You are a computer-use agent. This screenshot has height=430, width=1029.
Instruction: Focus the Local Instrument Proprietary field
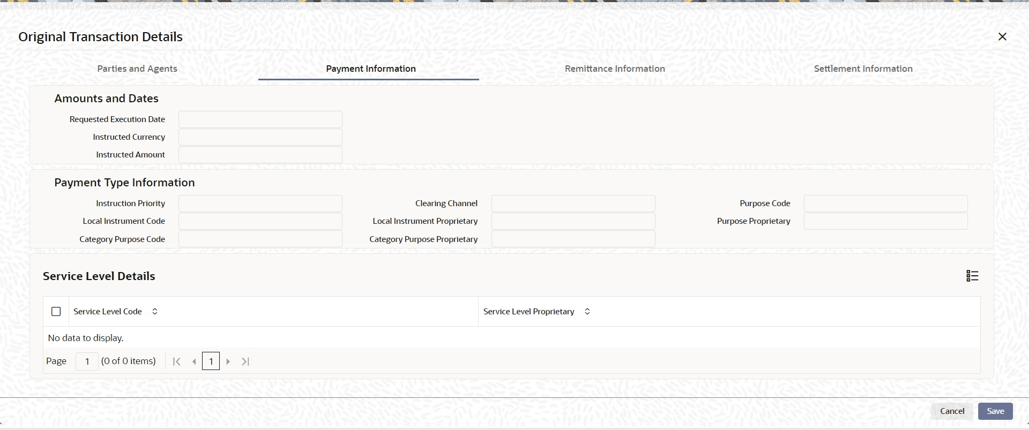(x=573, y=221)
